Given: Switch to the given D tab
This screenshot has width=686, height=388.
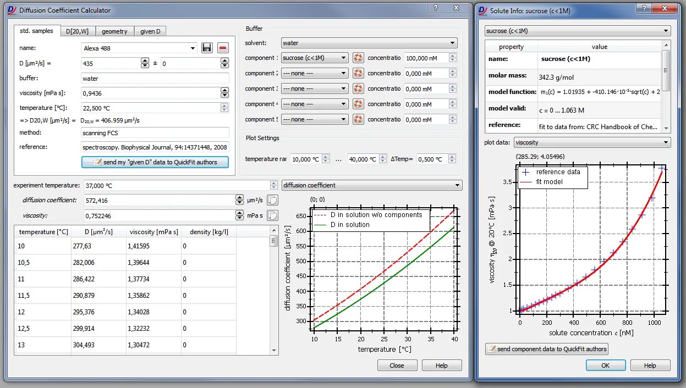Looking at the screenshot, I should 150,31.
